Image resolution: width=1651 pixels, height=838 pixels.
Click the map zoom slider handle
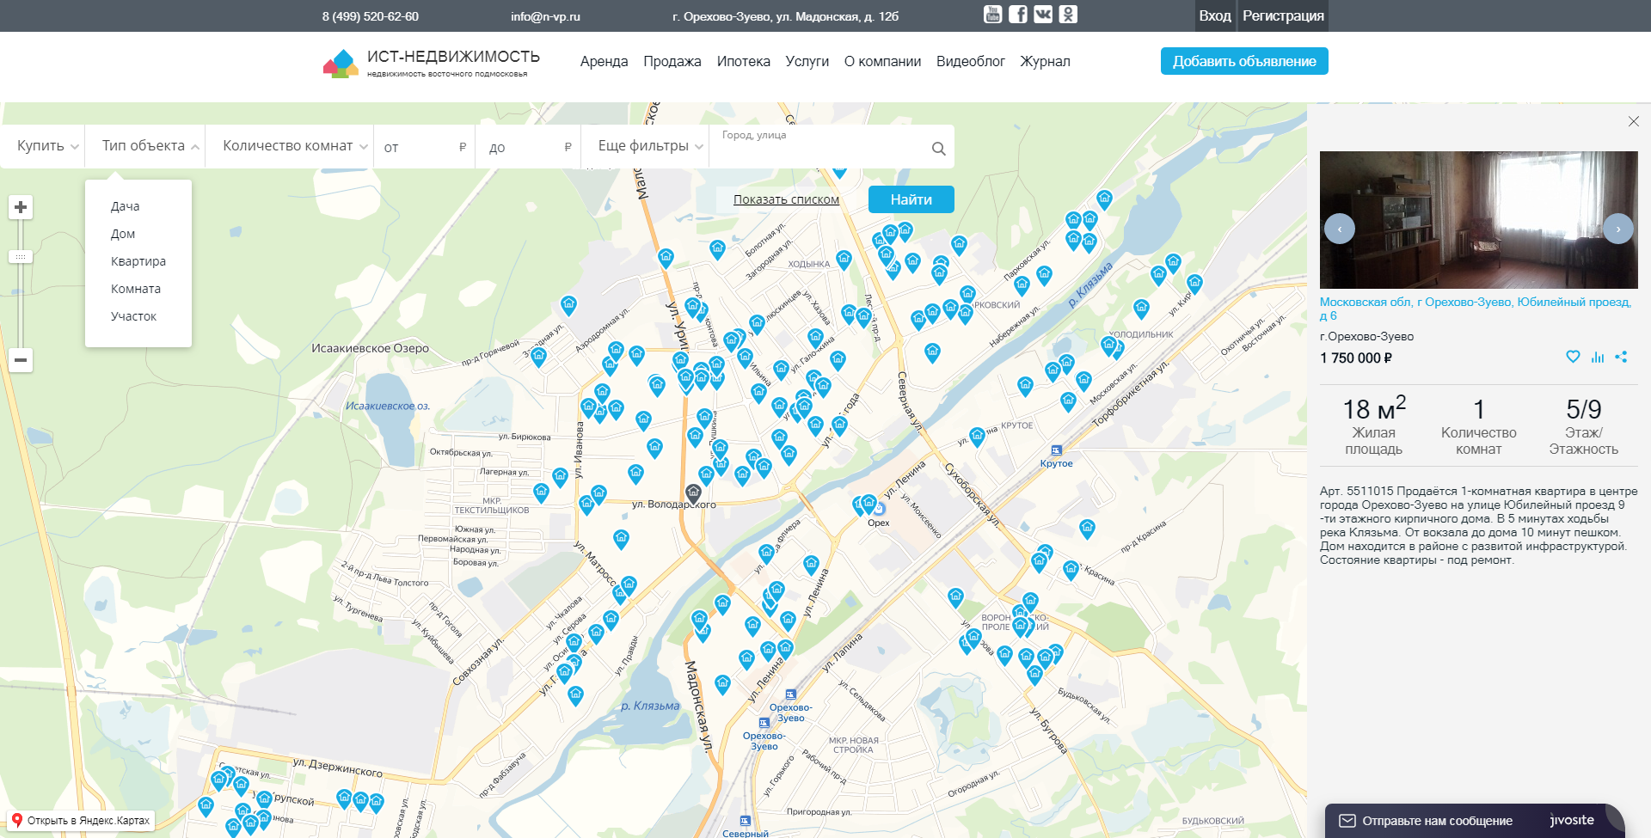(21, 257)
